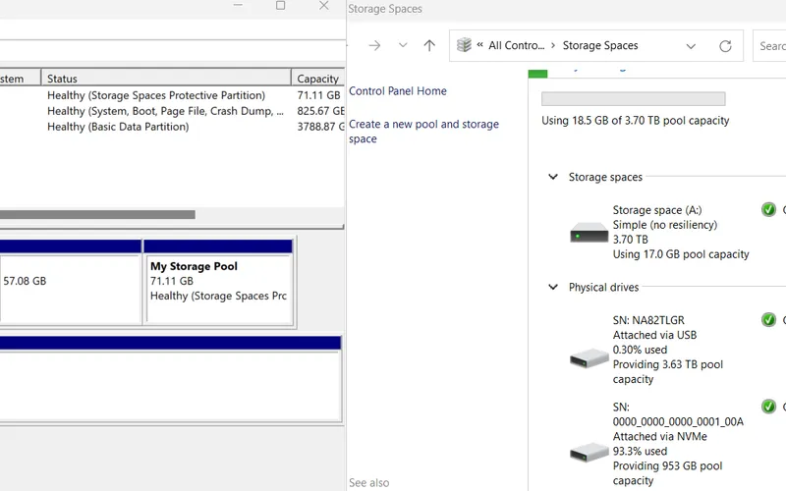Click the Forward navigation arrow

tap(374, 46)
